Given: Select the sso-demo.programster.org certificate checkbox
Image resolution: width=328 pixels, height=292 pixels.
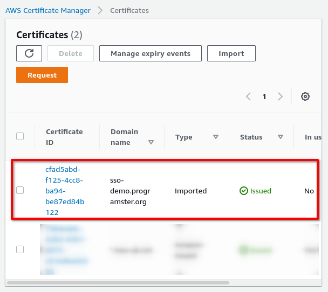Looking at the screenshot, I should 20,190.
